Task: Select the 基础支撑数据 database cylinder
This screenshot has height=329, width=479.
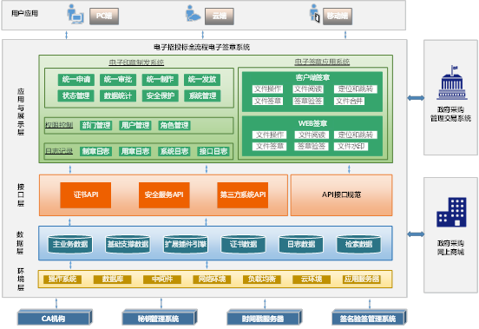Action: [128, 244]
